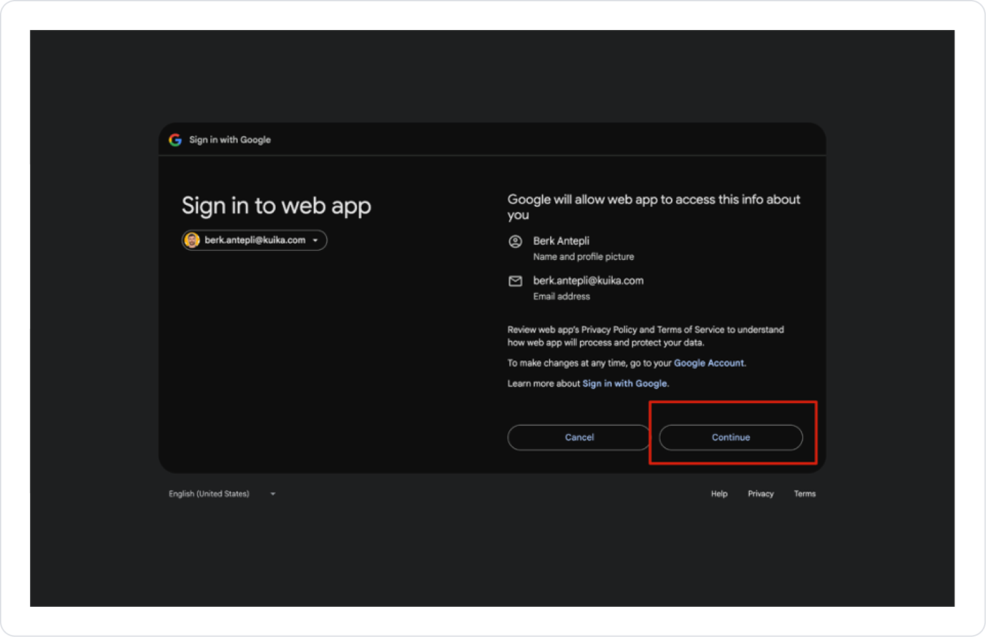Viewport: 986px width, 637px height.
Task: Open the English (United States) language selector
Action: (222, 494)
